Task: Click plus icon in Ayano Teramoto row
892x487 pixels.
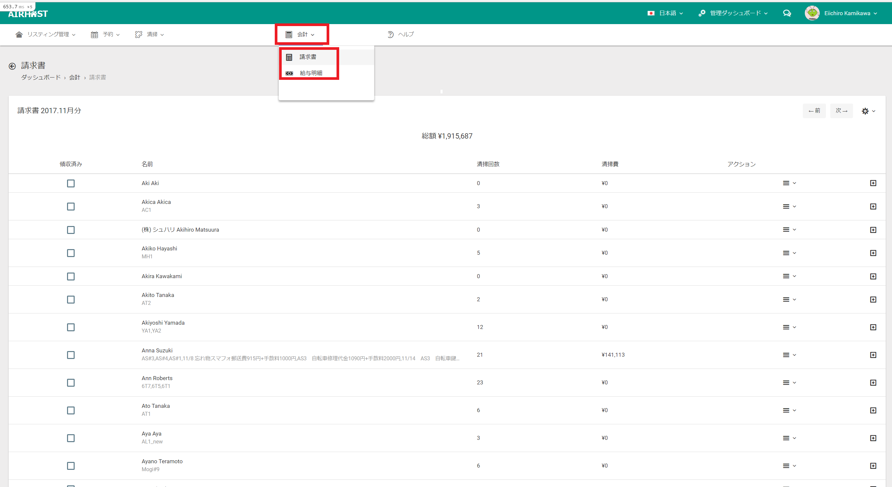Action: tap(873, 466)
